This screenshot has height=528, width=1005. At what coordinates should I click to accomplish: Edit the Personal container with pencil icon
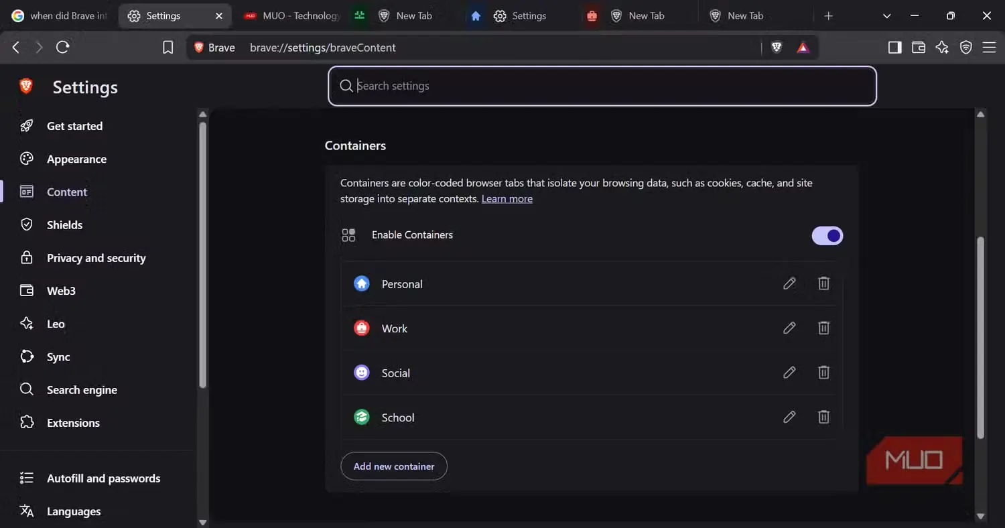coord(789,283)
